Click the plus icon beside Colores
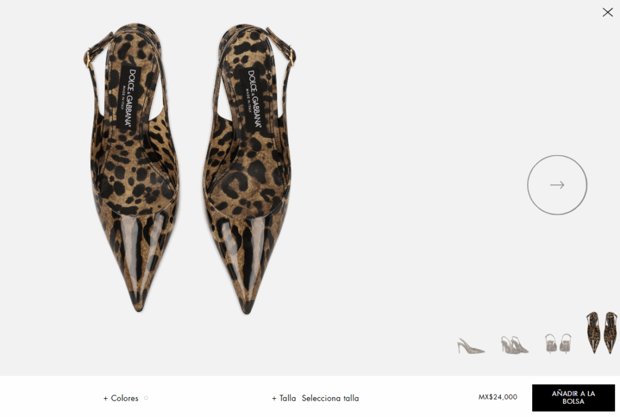Viewport: 620px width, 417px height. pos(105,398)
